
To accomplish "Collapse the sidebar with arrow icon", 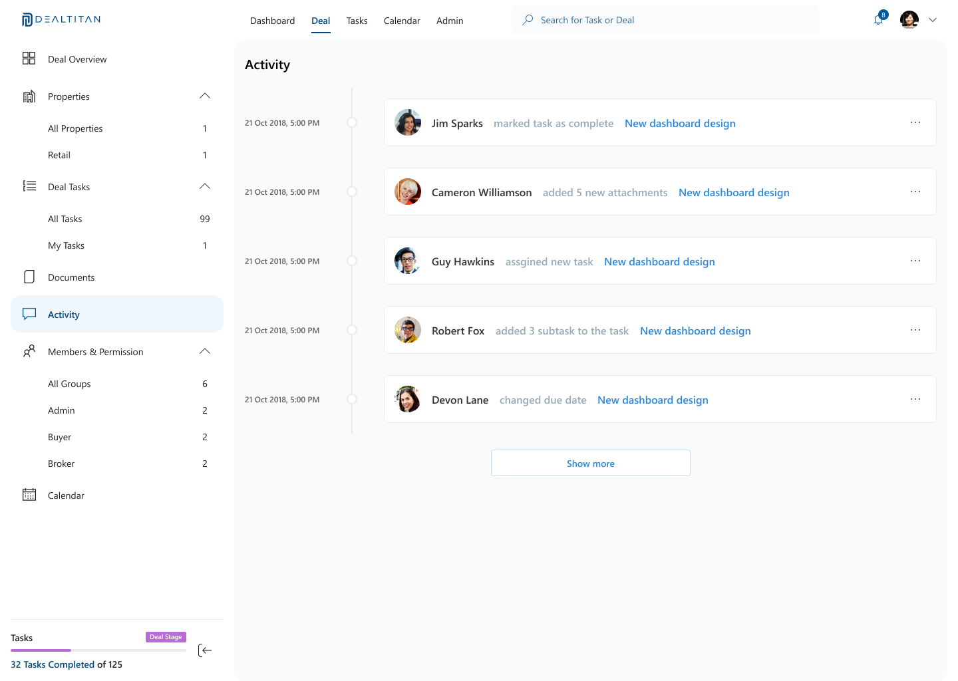I will (205, 650).
